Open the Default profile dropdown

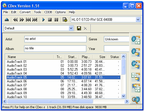[x=71, y=28]
